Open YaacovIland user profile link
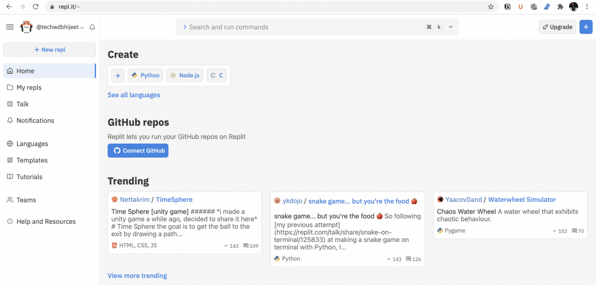The height and width of the screenshot is (285, 596). coord(463,199)
